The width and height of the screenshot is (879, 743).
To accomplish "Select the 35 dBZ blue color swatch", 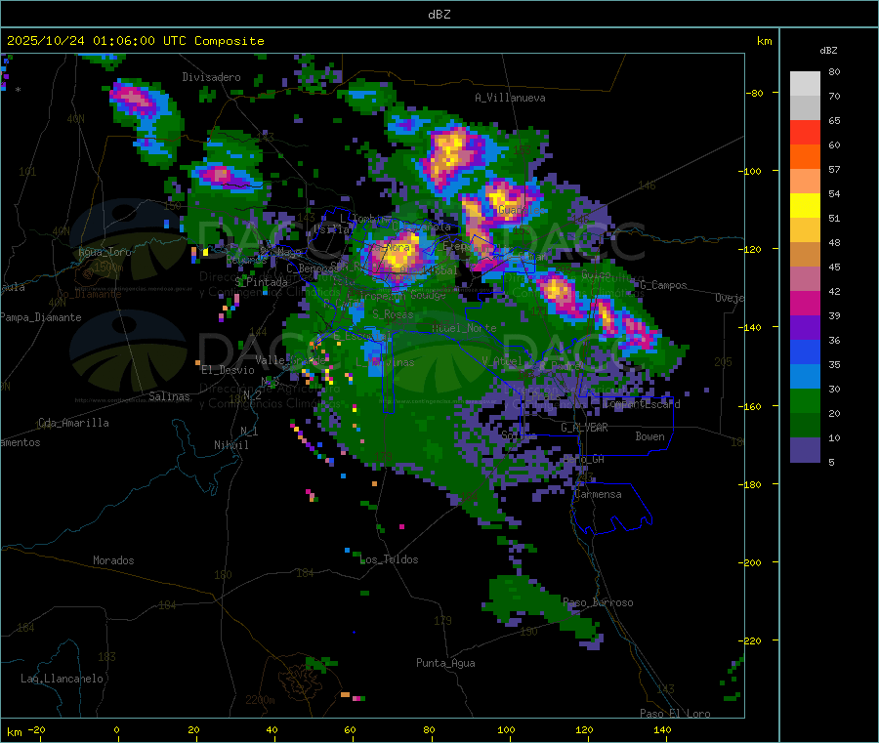I will 805,377.
